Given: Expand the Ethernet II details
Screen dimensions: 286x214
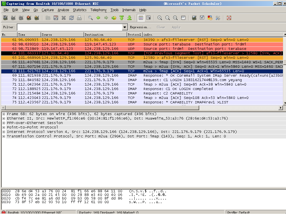Looking at the screenshot, I should click(4, 118).
